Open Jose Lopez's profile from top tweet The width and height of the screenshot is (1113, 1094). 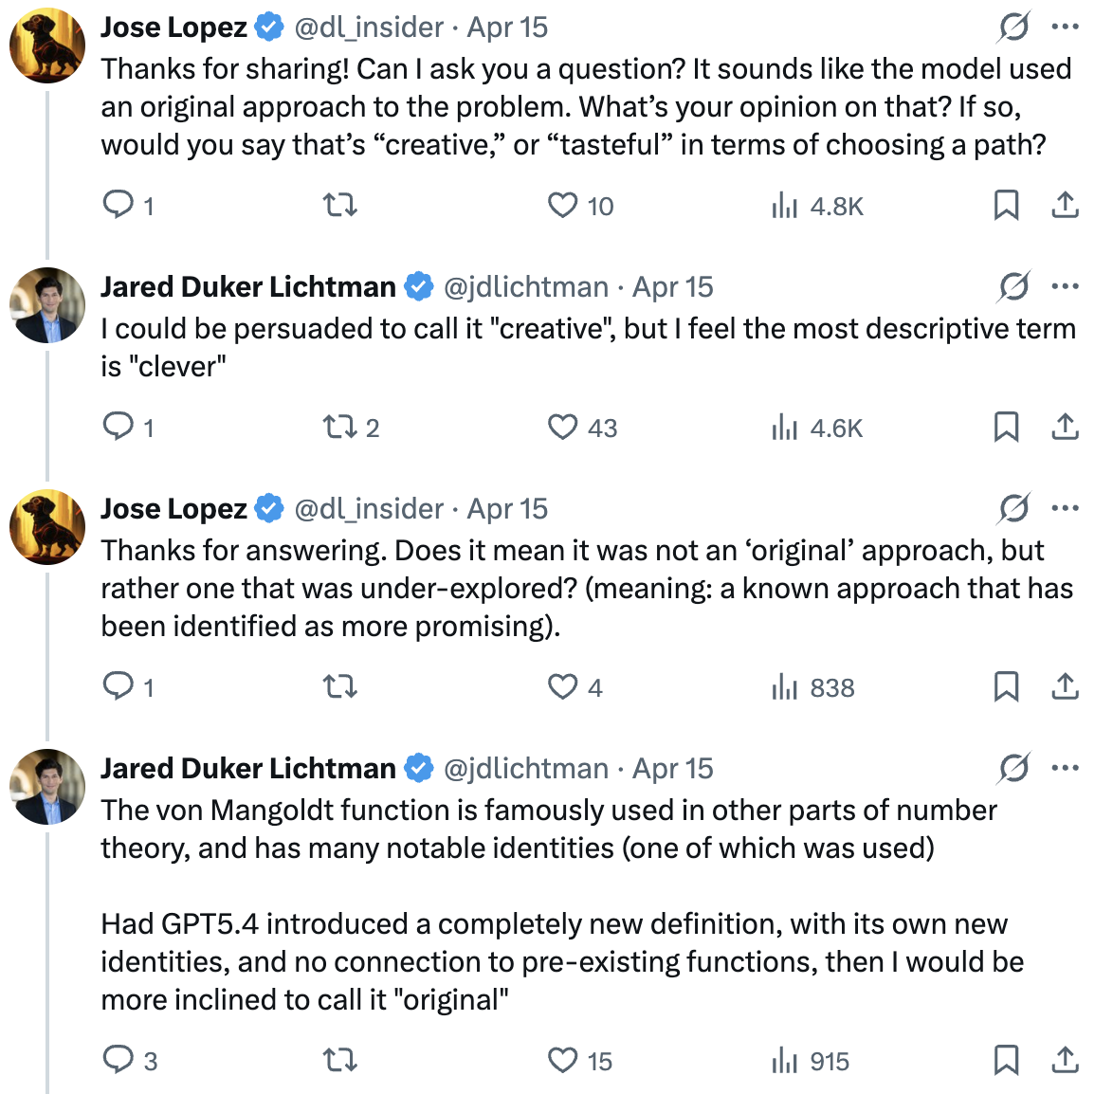(173, 27)
